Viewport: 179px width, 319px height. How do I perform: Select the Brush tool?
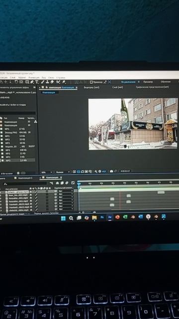coord(43,82)
